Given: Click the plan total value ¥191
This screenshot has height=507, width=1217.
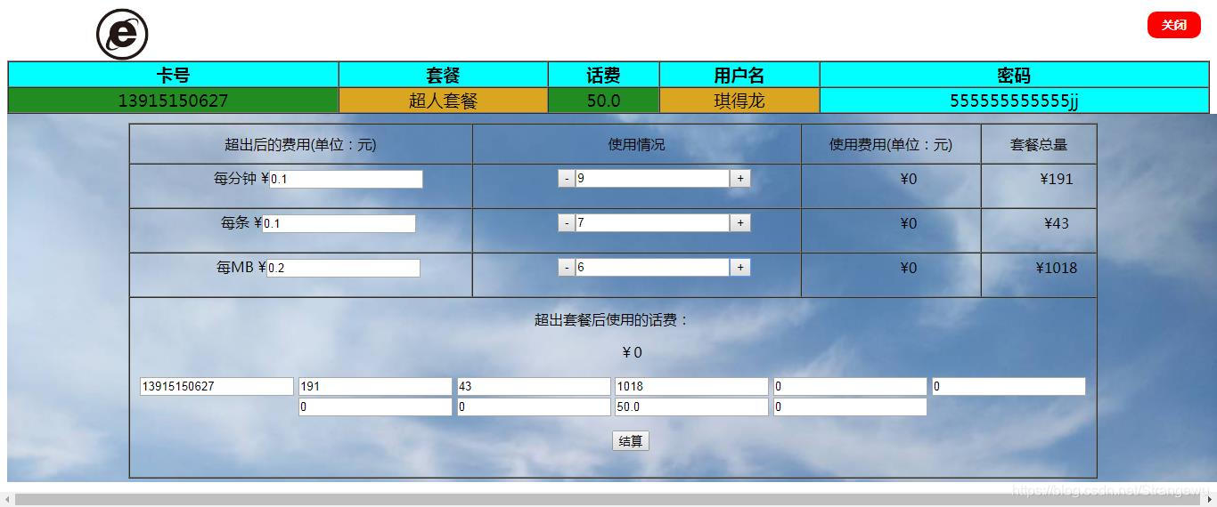Looking at the screenshot, I should [1057, 179].
